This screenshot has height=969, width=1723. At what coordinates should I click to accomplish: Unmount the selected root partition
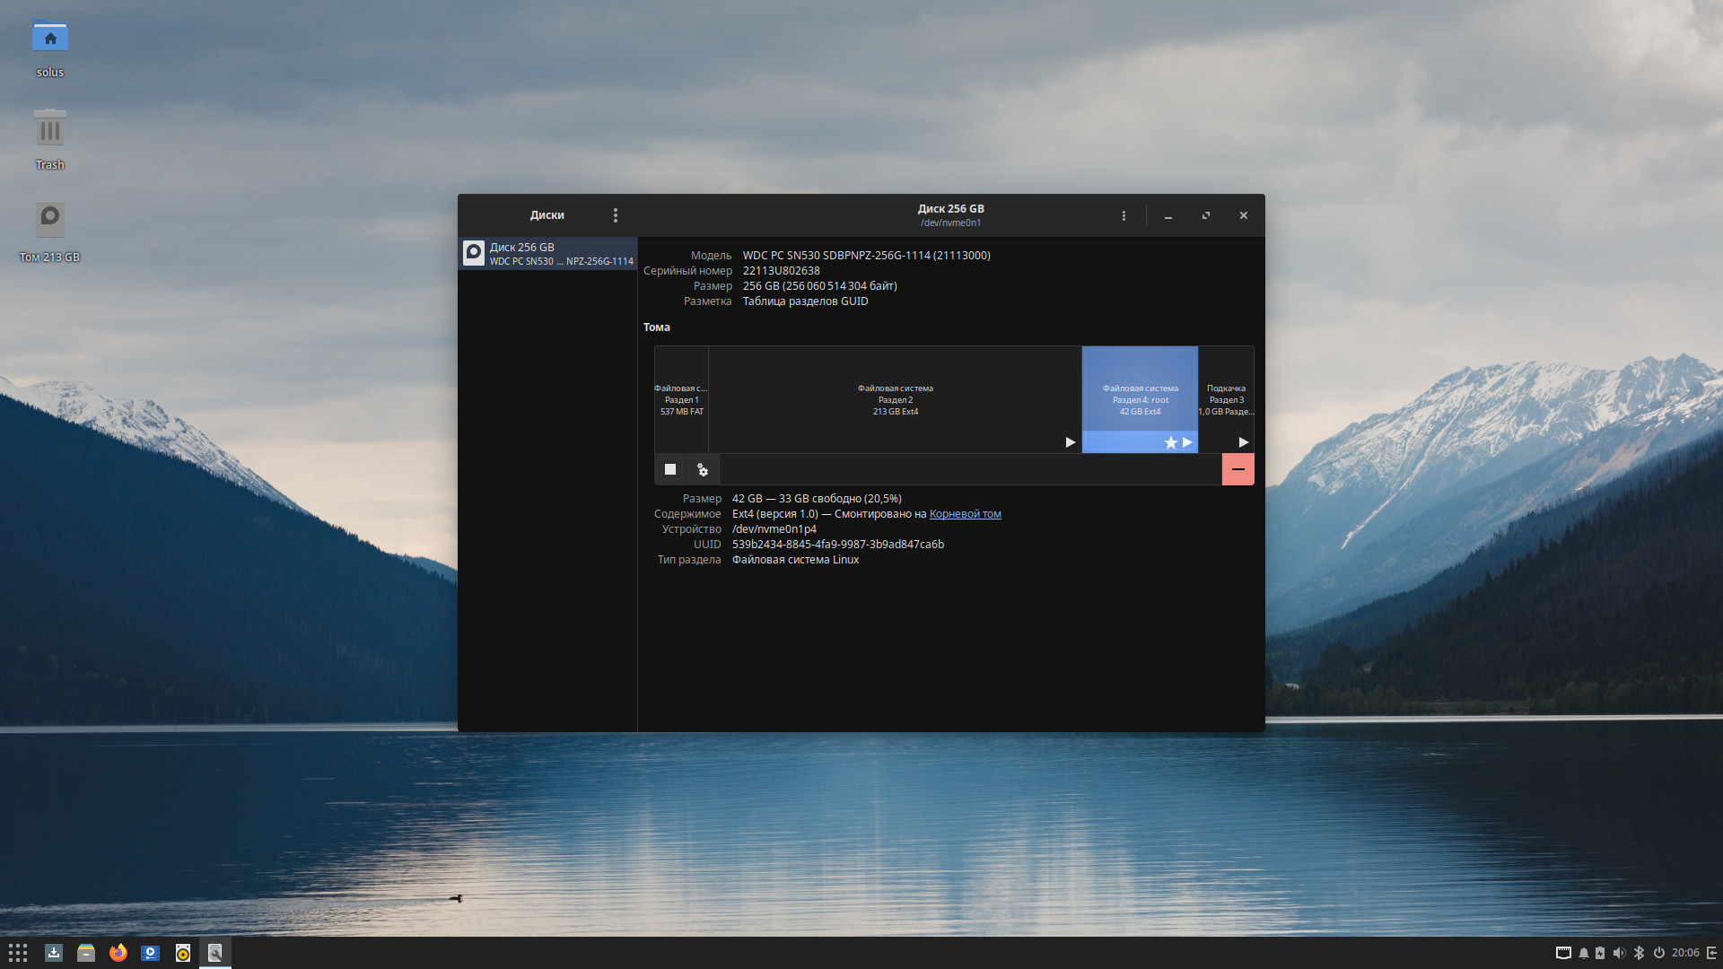[669, 469]
